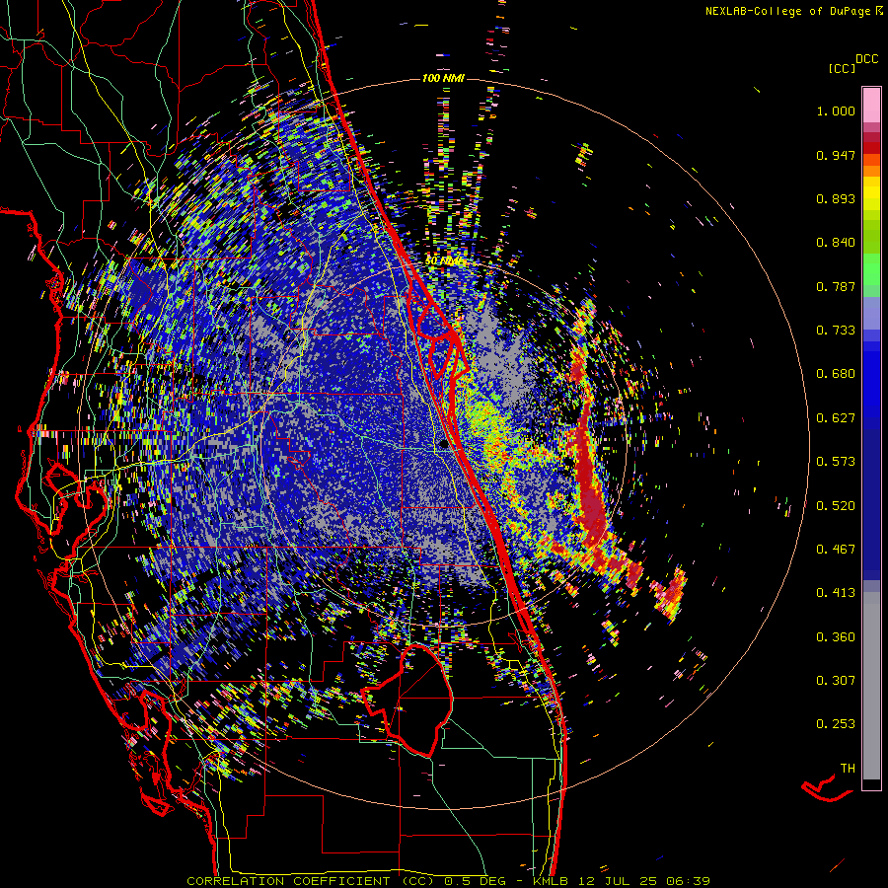Viewport: 888px width, 888px height.
Task: Click the 100 NMI range ring label
Action: tap(443, 78)
